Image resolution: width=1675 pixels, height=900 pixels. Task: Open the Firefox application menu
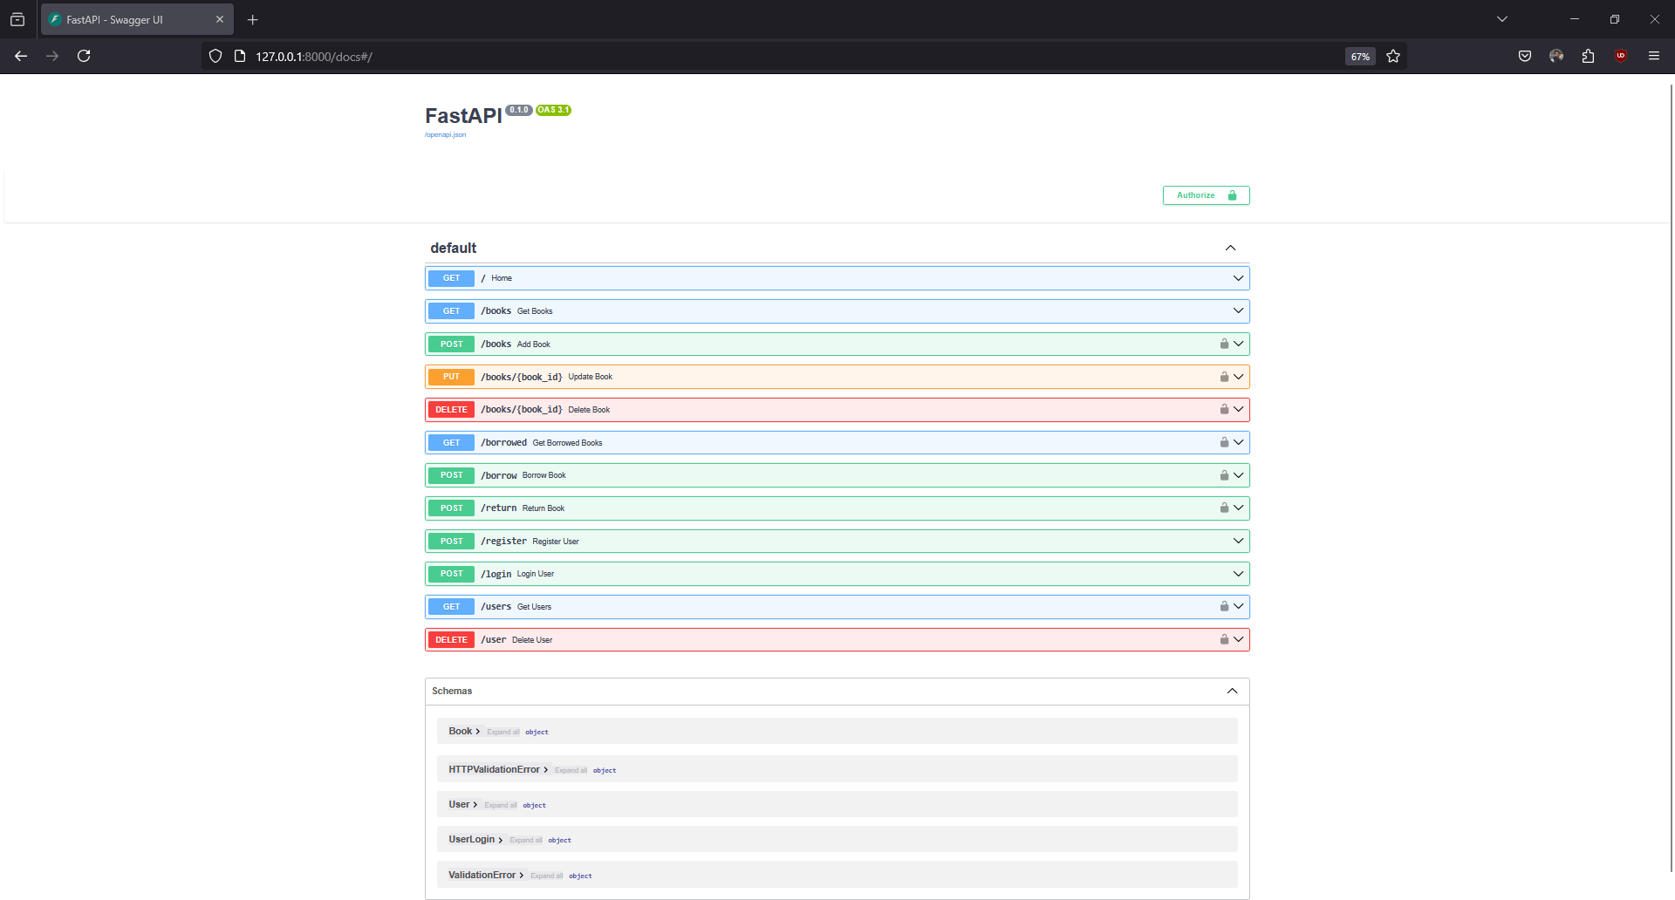pyautogui.click(x=1654, y=55)
